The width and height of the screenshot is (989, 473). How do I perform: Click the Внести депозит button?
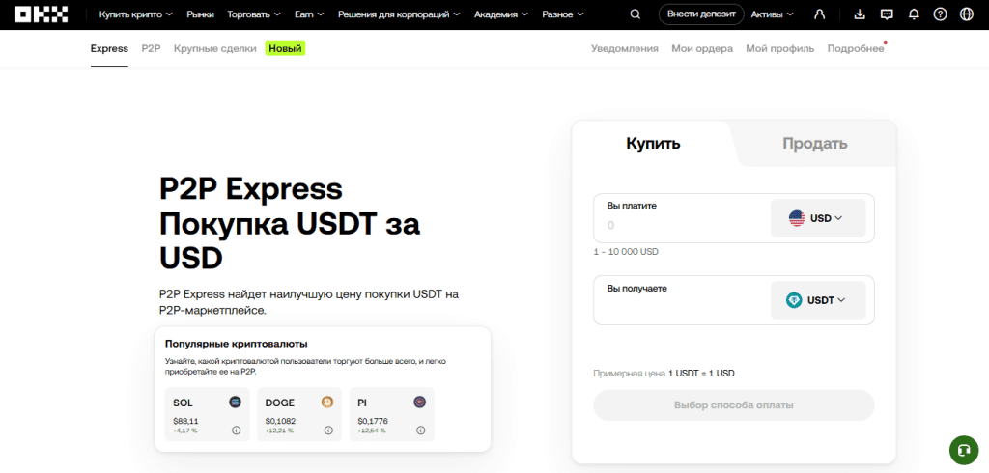click(701, 14)
